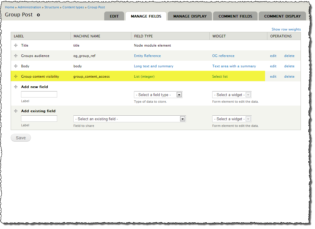The height and width of the screenshot is (229, 315).
Task: Open the Select a field type dropdown
Action: pyautogui.click(x=158, y=94)
